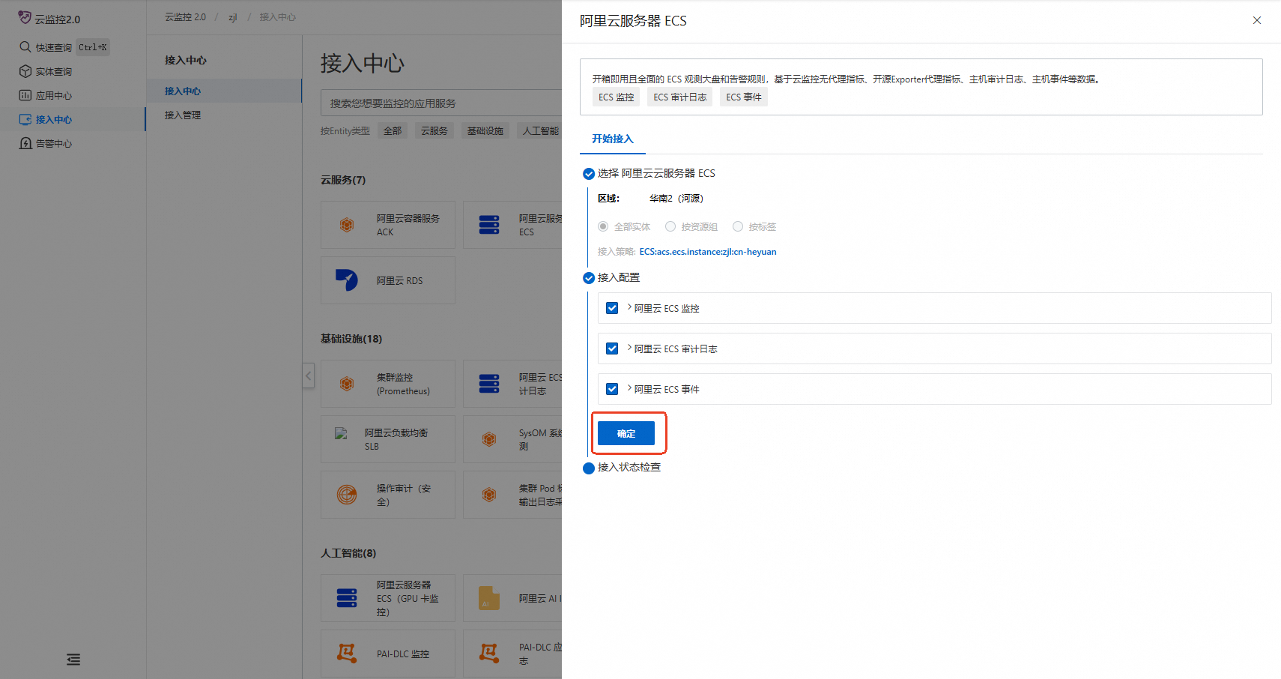1281x679 pixels.
Task: Open ECS:acs.ecs.instance:zjl:cn-heyuan policy link
Action: pyautogui.click(x=708, y=252)
